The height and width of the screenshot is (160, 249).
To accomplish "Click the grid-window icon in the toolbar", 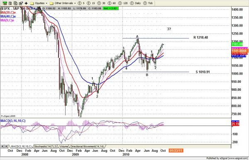I will coord(10,3).
